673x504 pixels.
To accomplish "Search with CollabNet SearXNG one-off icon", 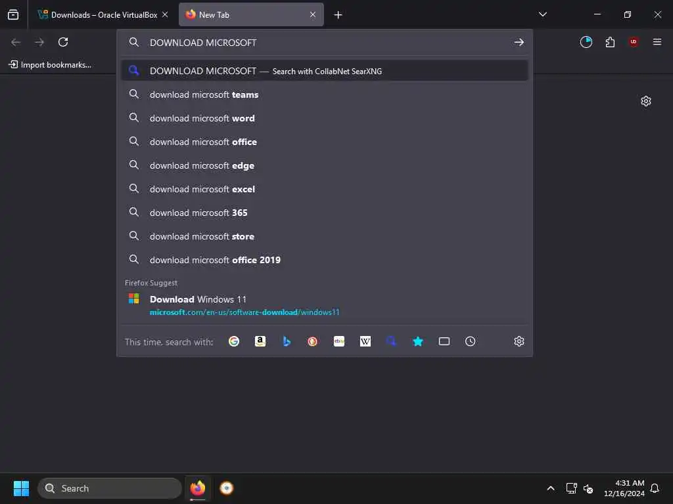I will pyautogui.click(x=392, y=341).
